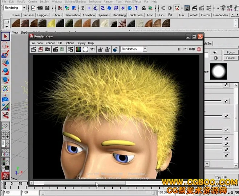Screen dimensions: 239x196
Task: Open the File menu in Render View
Action: coord(33,43)
